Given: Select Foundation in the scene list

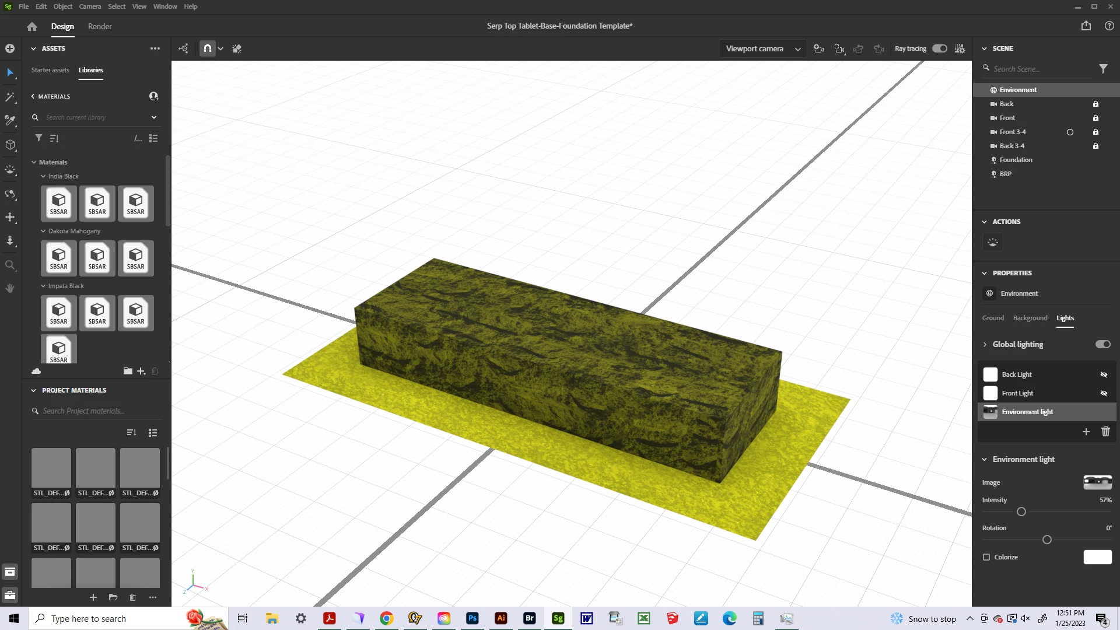Looking at the screenshot, I should click(x=1016, y=160).
